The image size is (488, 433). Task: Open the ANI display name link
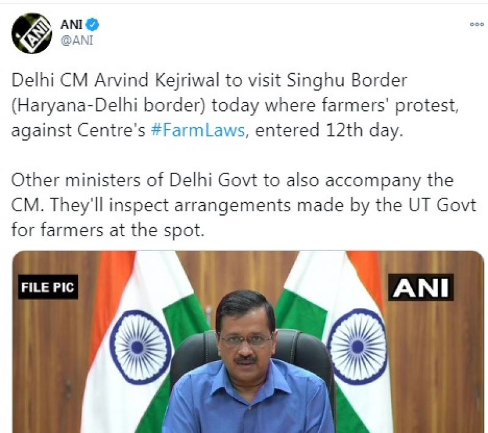pyautogui.click(x=71, y=24)
